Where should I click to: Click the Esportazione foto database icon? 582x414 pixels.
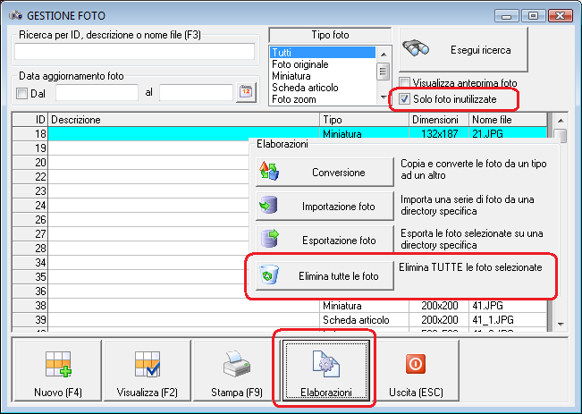point(269,239)
